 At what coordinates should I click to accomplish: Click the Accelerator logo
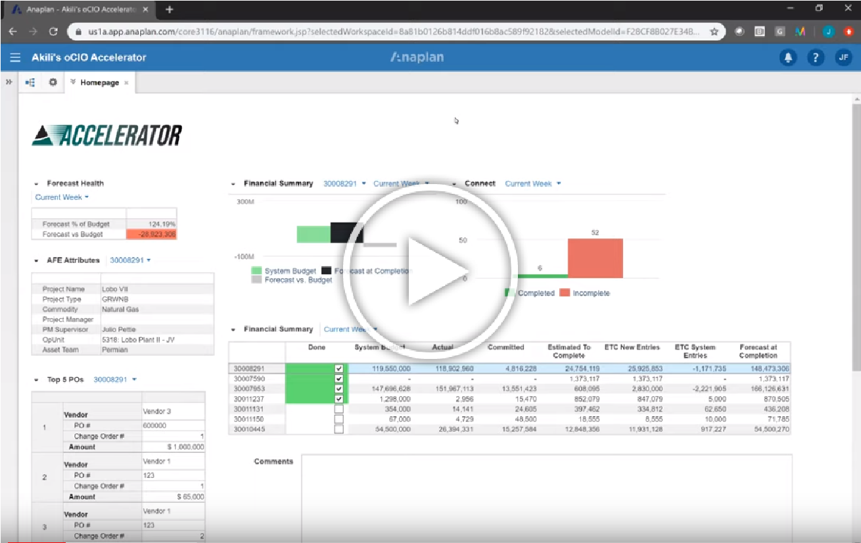click(x=107, y=135)
